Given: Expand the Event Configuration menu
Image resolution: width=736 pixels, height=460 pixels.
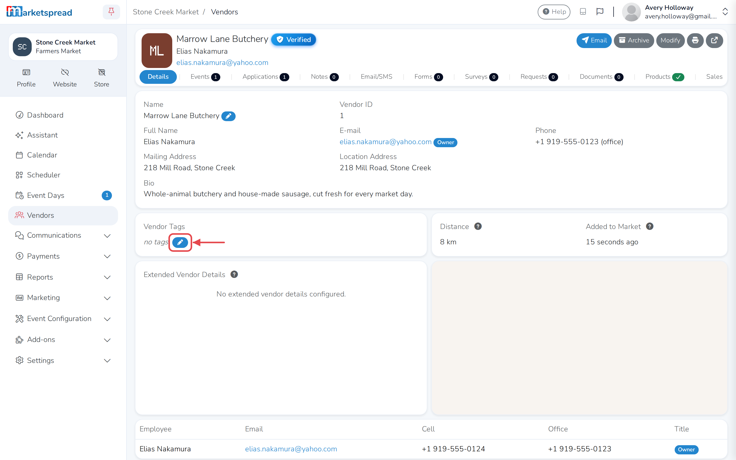Looking at the screenshot, I should [x=63, y=318].
